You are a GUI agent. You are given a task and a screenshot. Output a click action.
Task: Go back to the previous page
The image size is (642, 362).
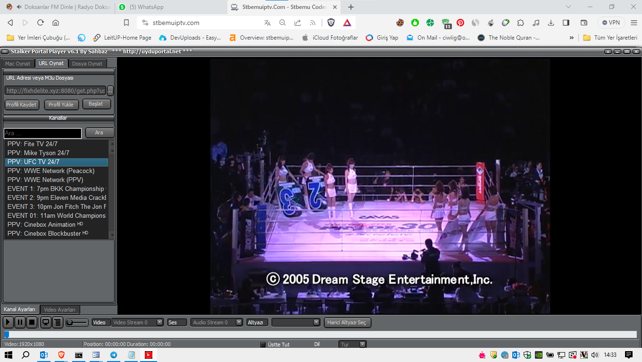pyautogui.click(x=10, y=23)
